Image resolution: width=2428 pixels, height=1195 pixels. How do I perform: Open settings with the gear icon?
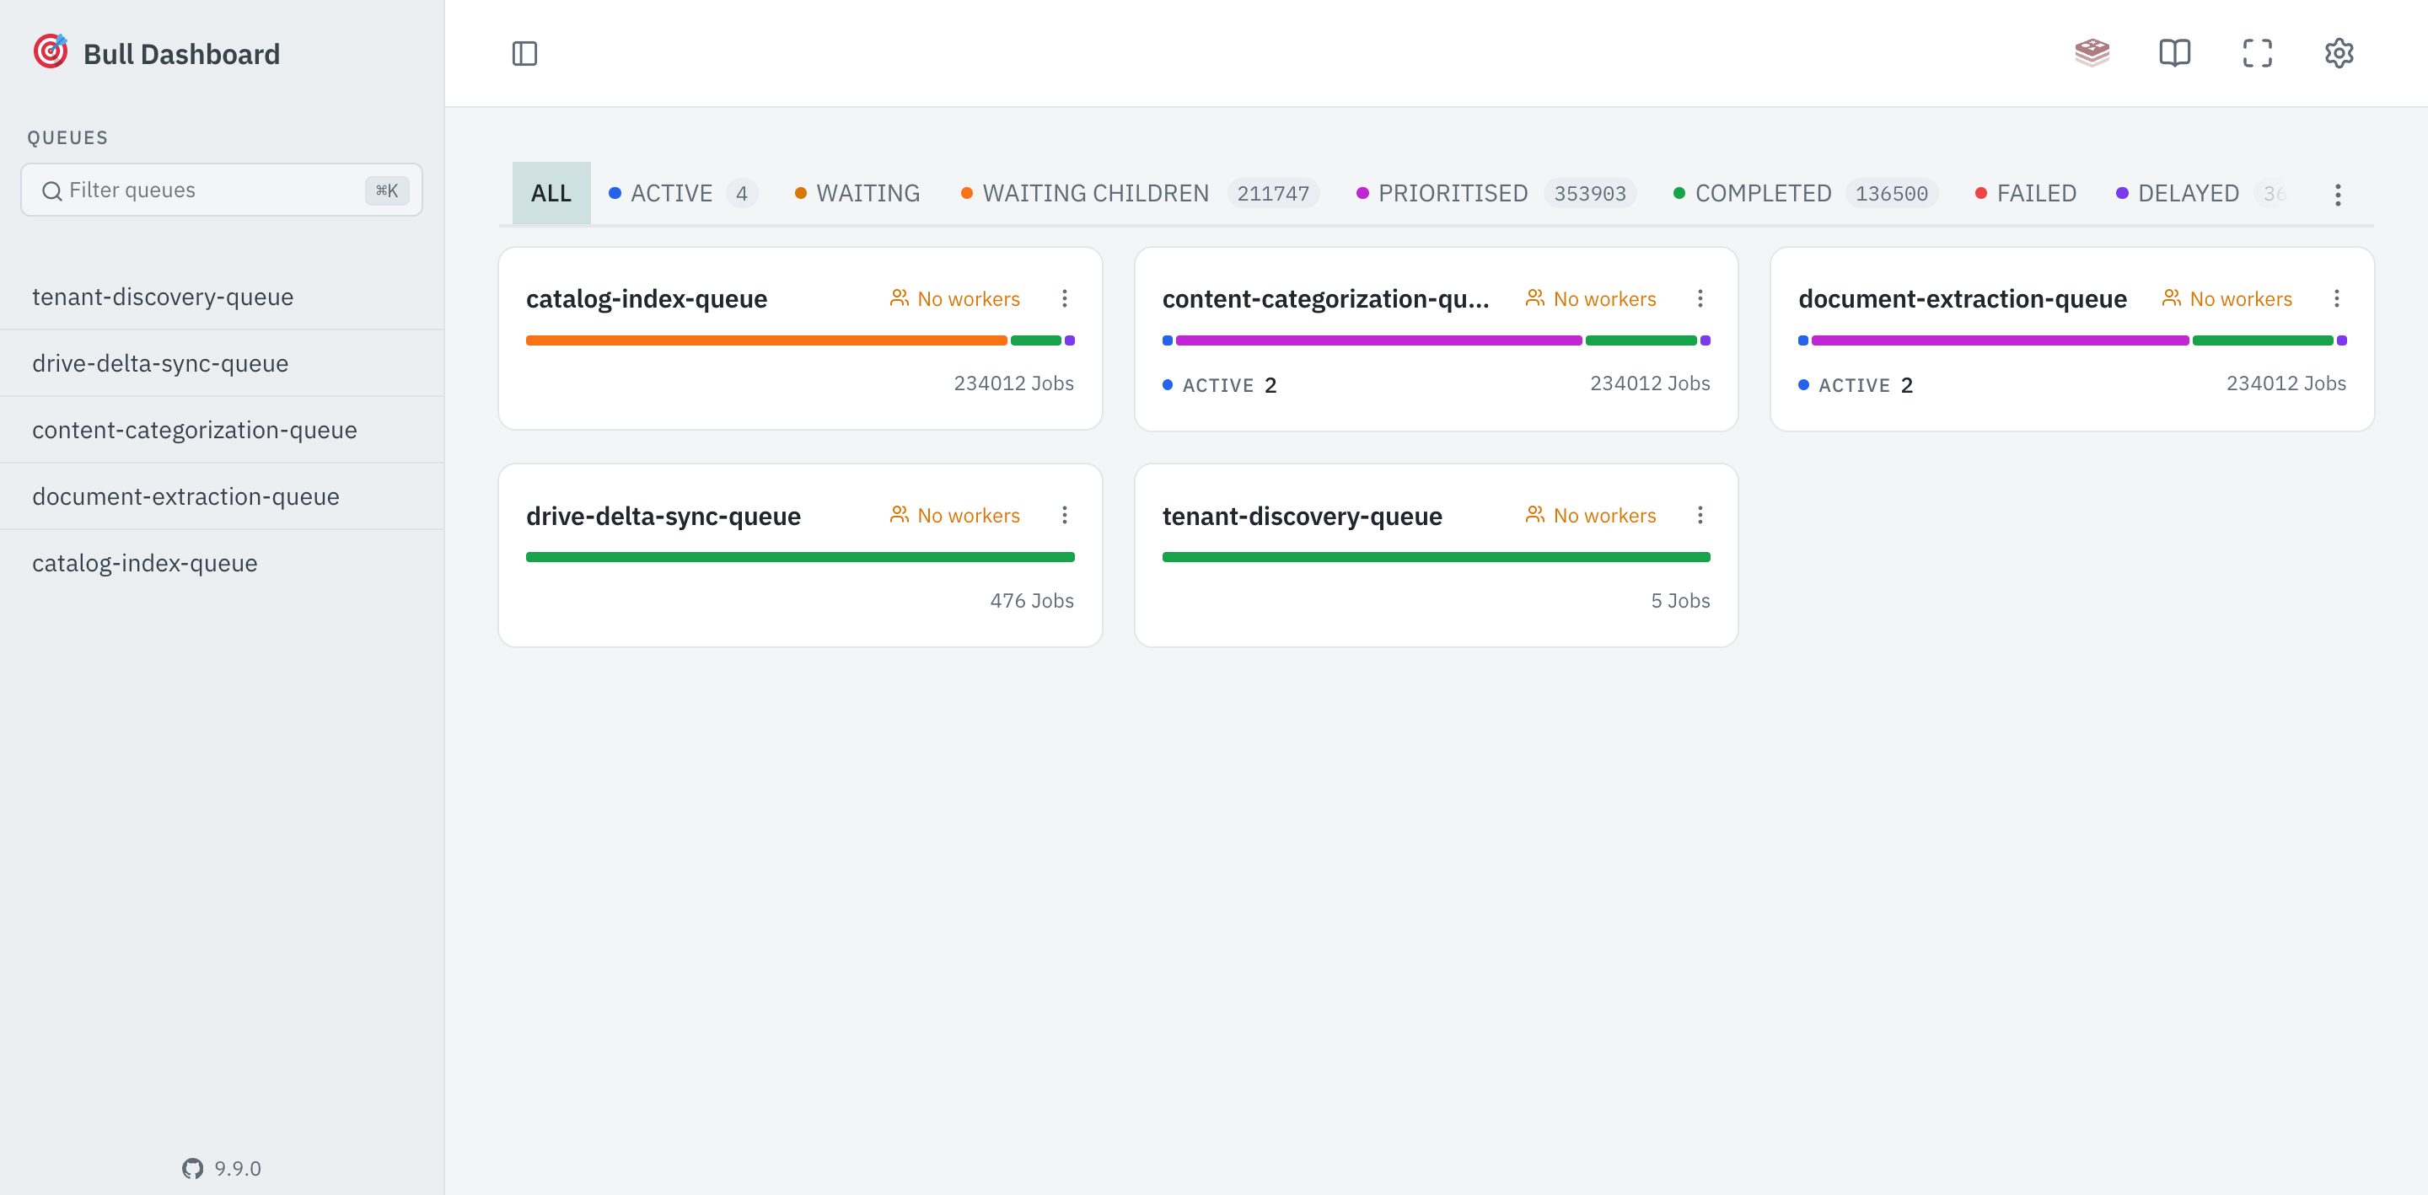click(x=2339, y=53)
